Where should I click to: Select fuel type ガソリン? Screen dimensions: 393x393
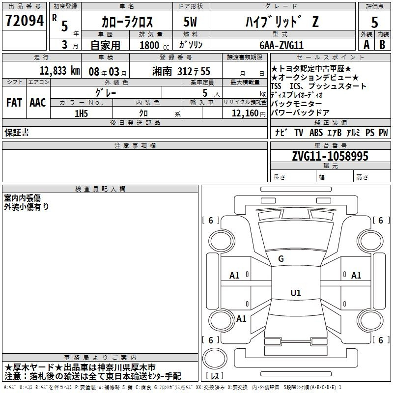tap(191, 45)
